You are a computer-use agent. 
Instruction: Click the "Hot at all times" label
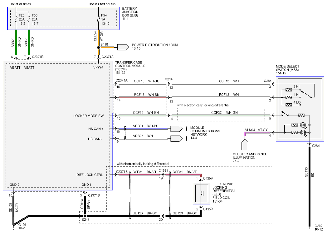point(20,4)
